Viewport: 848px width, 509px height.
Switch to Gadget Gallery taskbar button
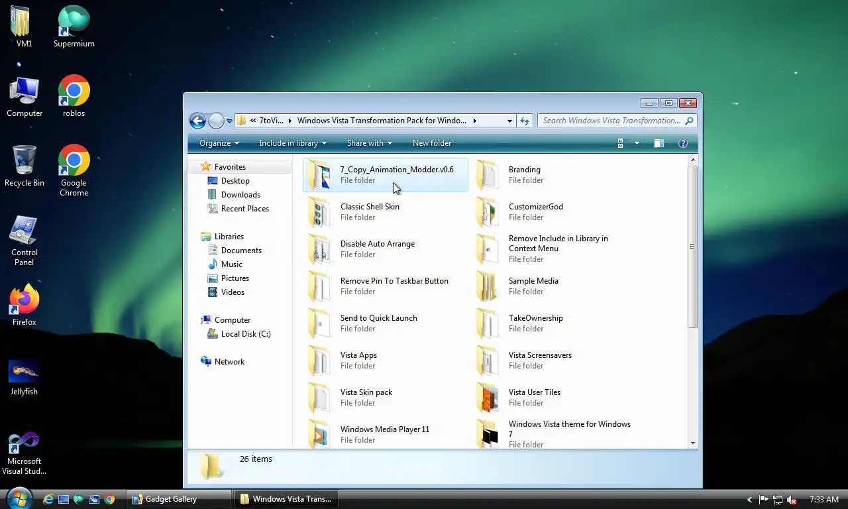coord(179,499)
